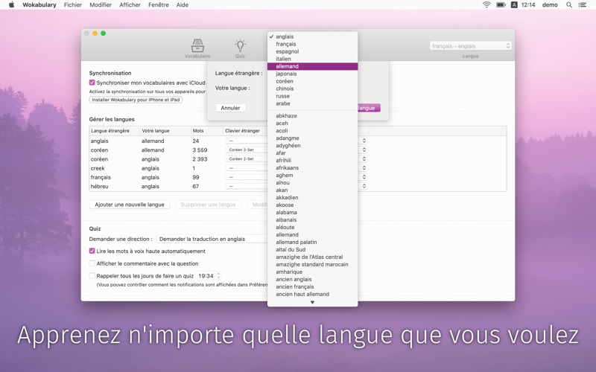The width and height of the screenshot is (596, 372).
Task: Open Clavier étranger dropdown in first coréen row
Action: (246, 150)
